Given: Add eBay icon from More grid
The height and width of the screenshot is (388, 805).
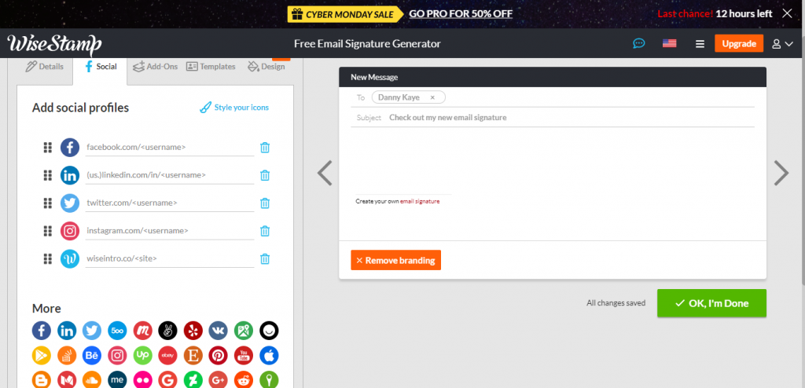Looking at the screenshot, I should (x=168, y=355).
